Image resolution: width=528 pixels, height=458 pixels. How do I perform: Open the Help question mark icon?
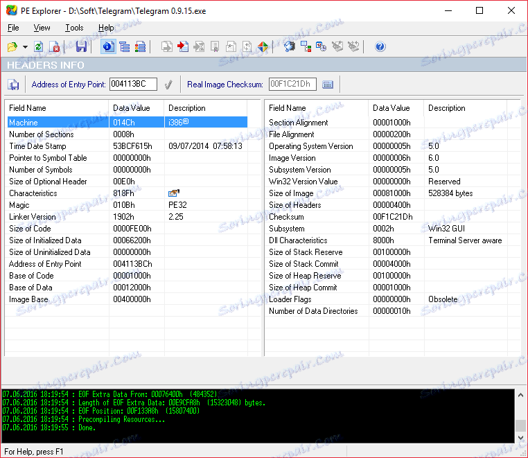(x=380, y=47)
